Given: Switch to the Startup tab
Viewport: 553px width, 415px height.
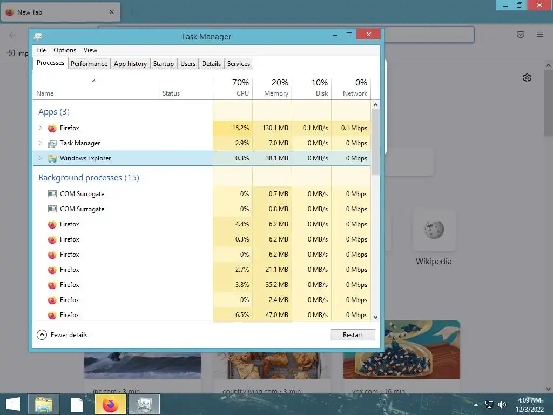Looking at the screenshot, I should 163,64.
